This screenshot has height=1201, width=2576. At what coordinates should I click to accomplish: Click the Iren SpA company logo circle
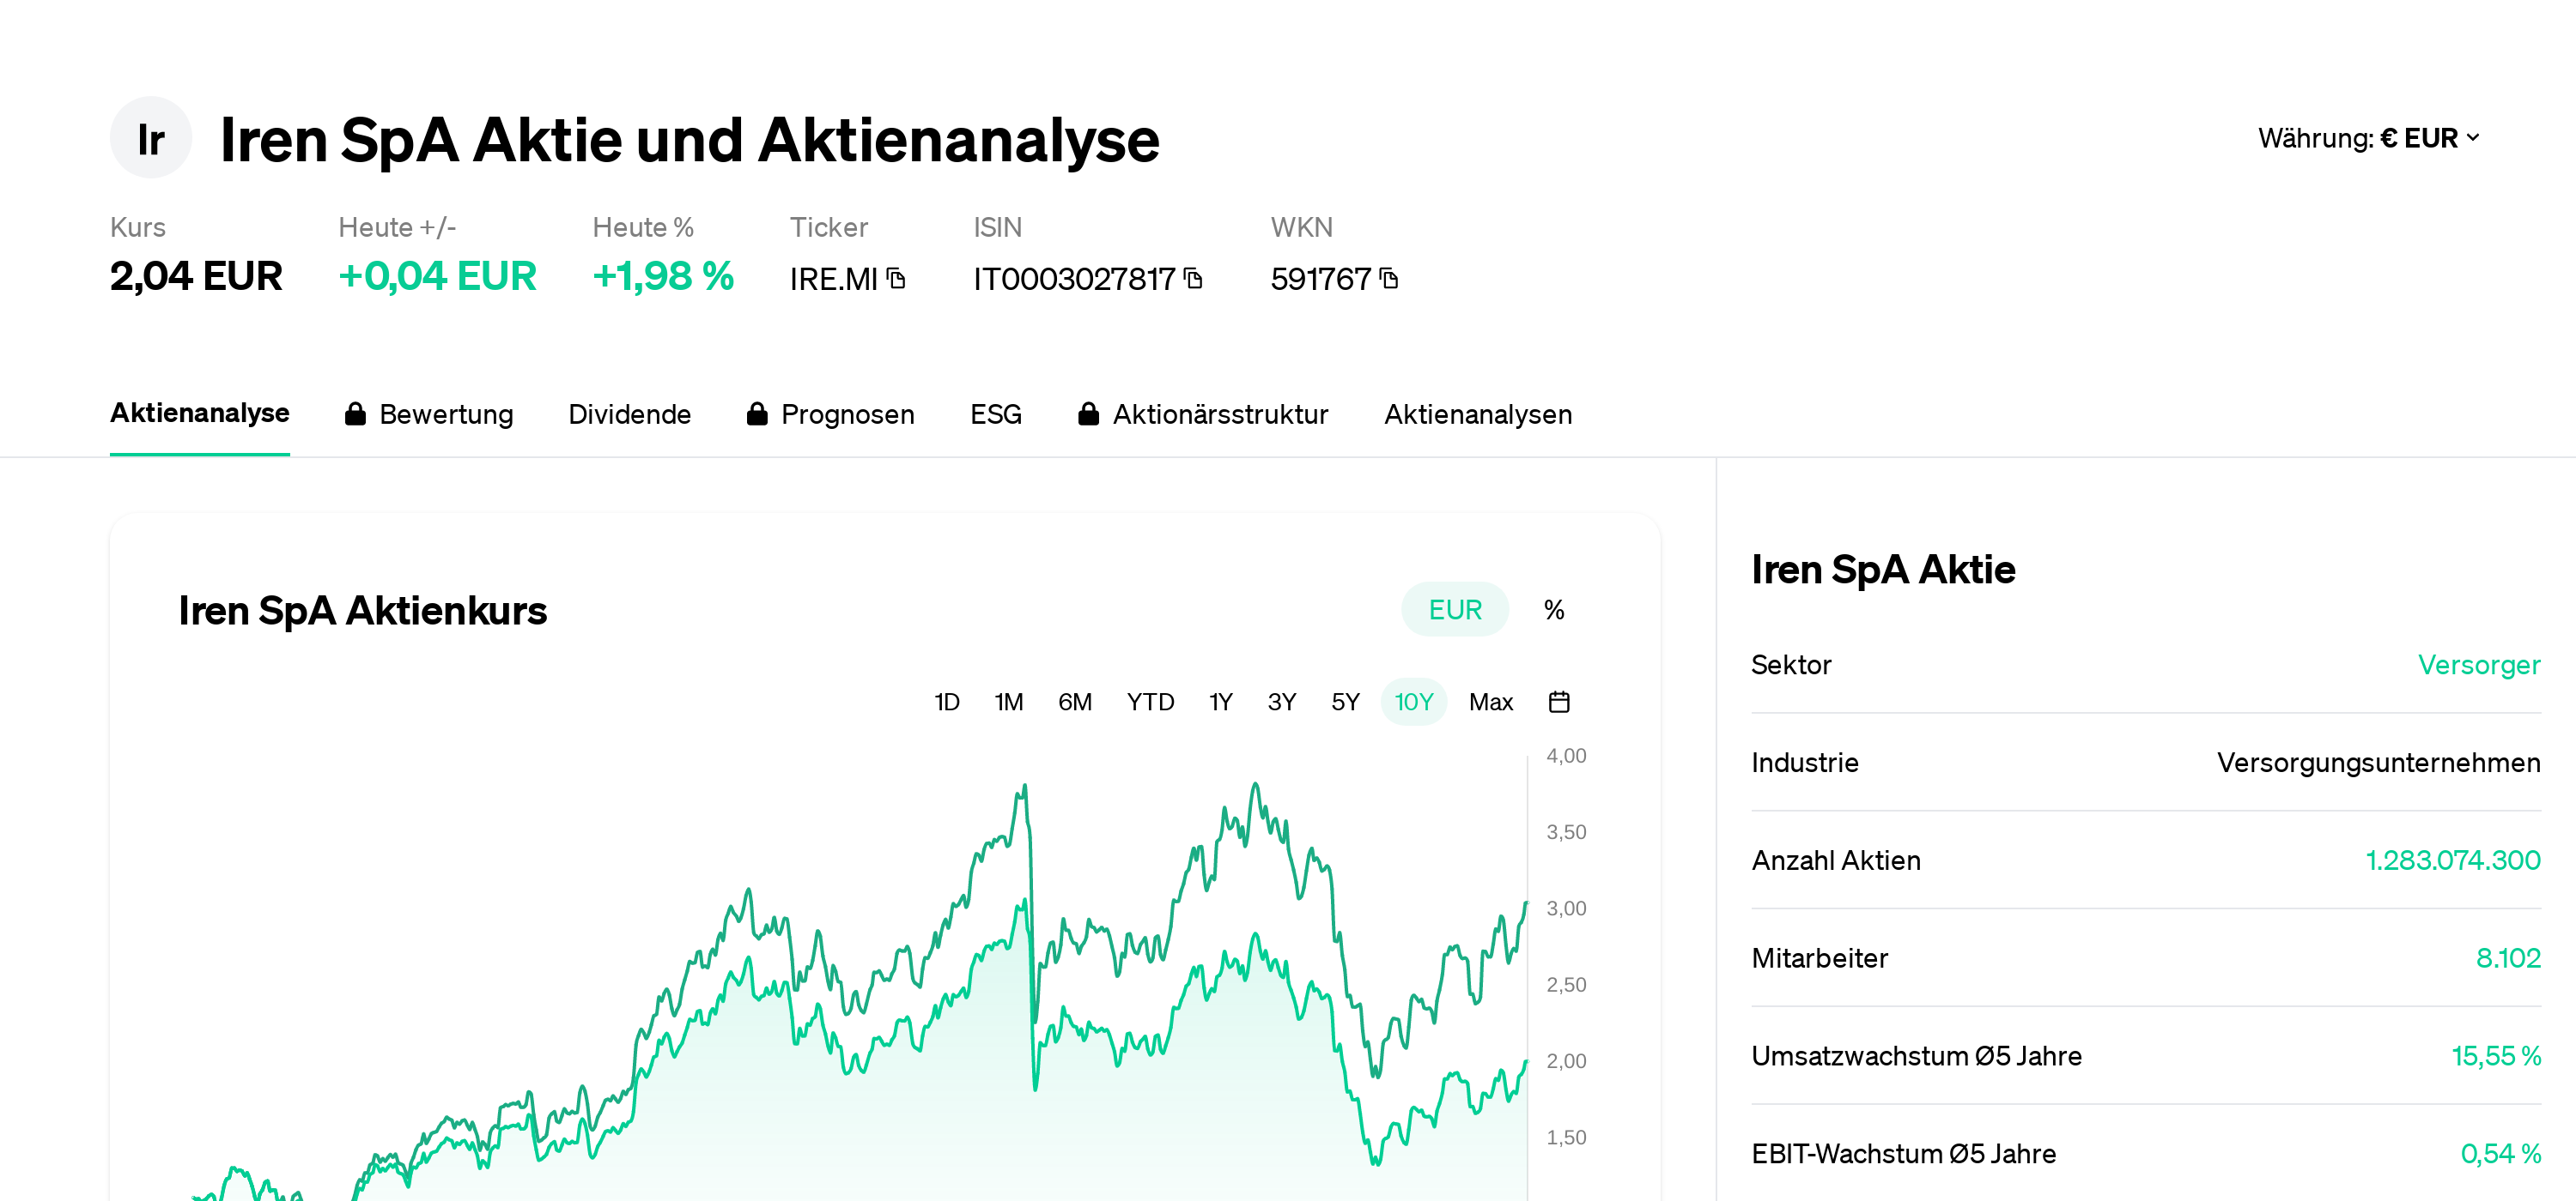click(150, 138)
